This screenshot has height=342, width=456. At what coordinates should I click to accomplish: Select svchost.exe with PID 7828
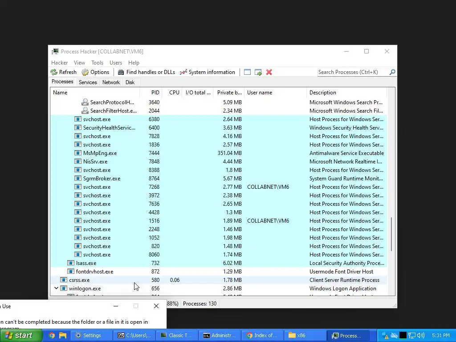219,136
